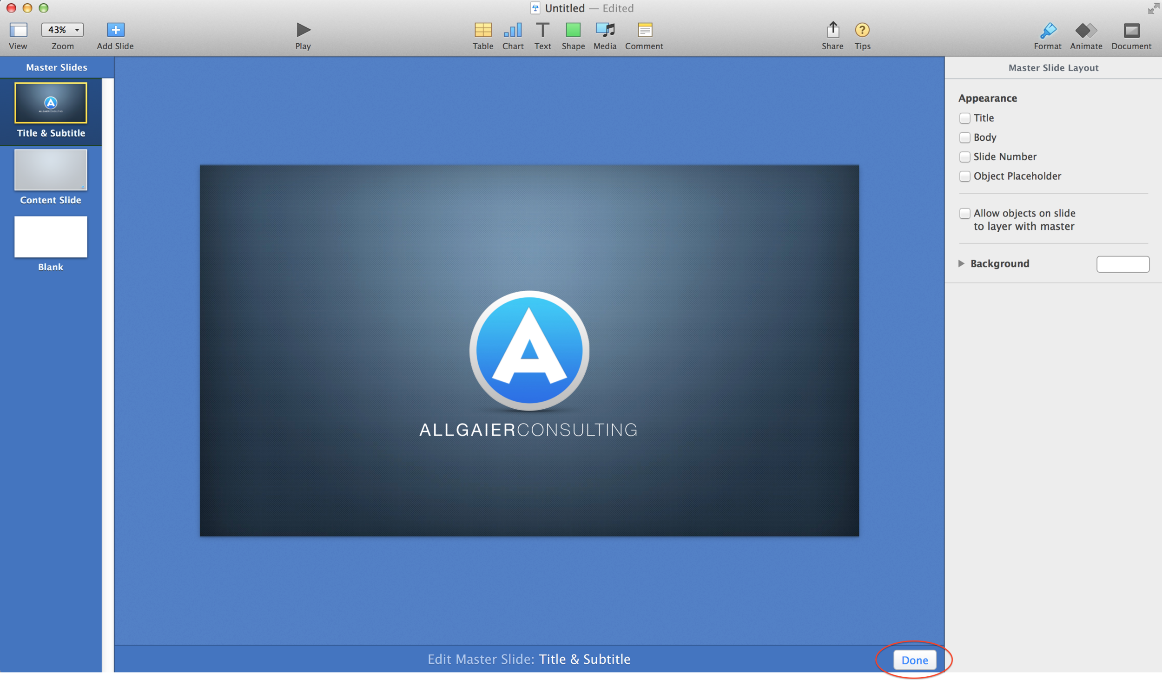Add a Comment
This screenshot has width=1162, height=686.
point(644,30)
